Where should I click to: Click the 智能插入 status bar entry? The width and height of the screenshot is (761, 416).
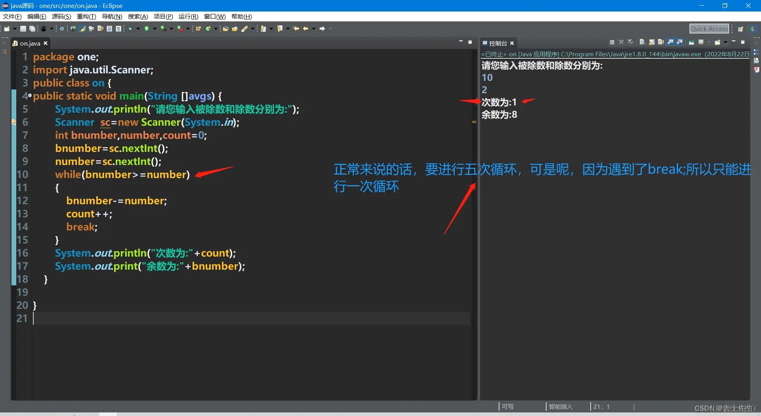tap(560, 406)
